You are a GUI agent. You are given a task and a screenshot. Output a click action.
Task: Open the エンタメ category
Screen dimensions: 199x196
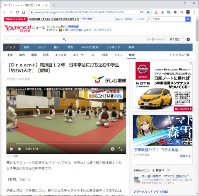pos(61,55)
